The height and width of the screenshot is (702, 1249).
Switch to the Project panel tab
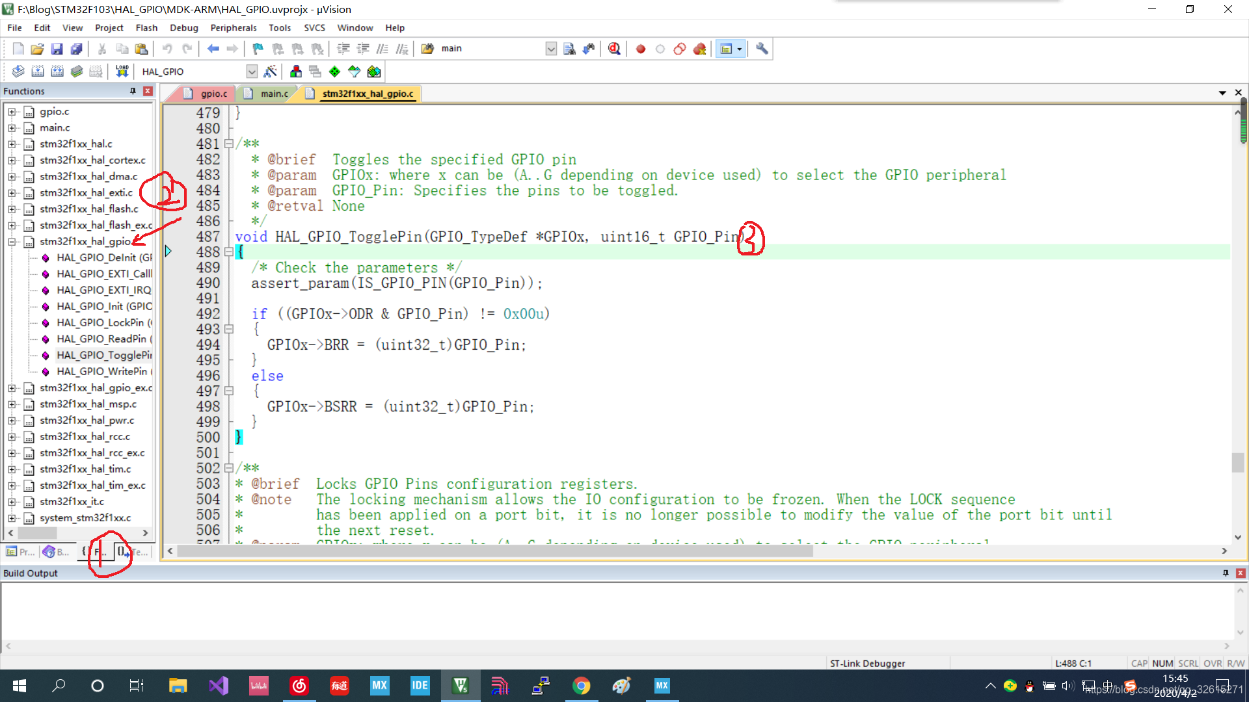pos(20,552)
